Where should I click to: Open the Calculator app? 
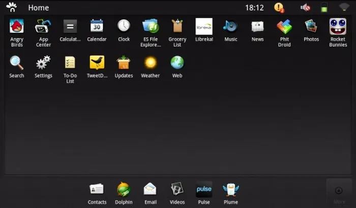(x=70, y=26)
